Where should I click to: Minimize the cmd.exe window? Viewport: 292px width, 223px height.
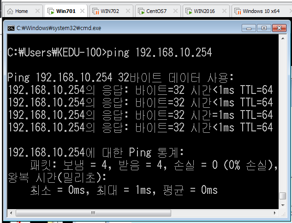tap(249, 28)
